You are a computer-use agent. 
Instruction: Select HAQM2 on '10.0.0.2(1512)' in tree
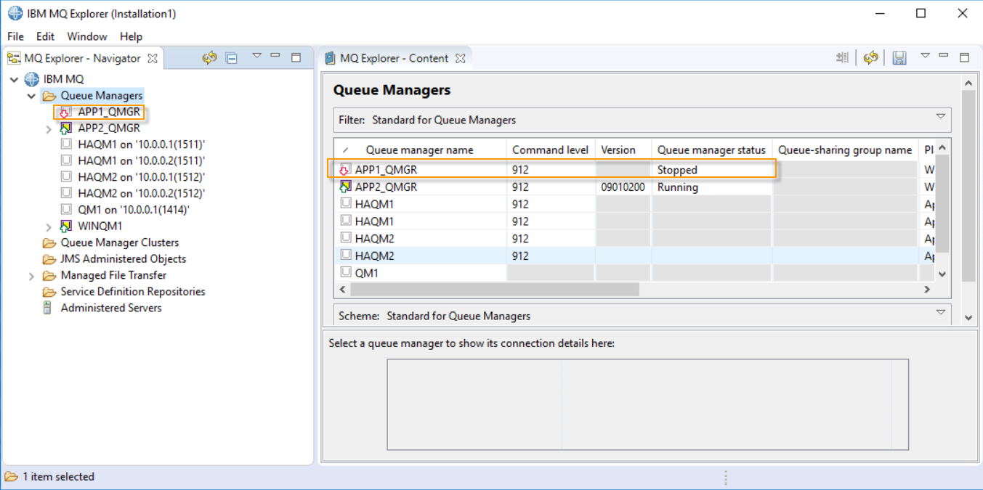141,193
